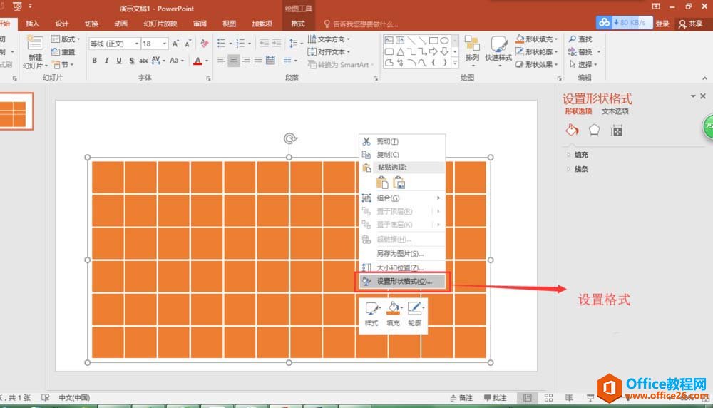Viewport: 713px width, 408px height.
Task: Select the Effects pentagon icon in format pane
Action: point(594,131)
